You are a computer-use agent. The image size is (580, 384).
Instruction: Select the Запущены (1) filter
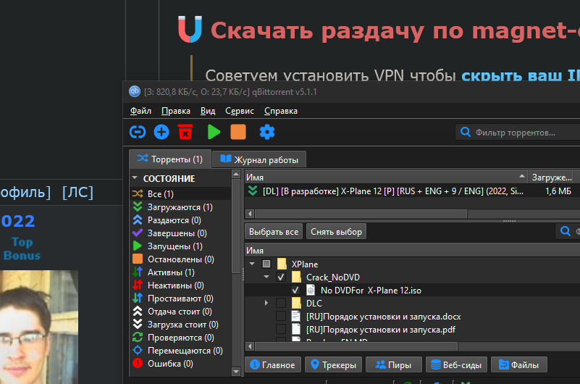pos(180,246)
